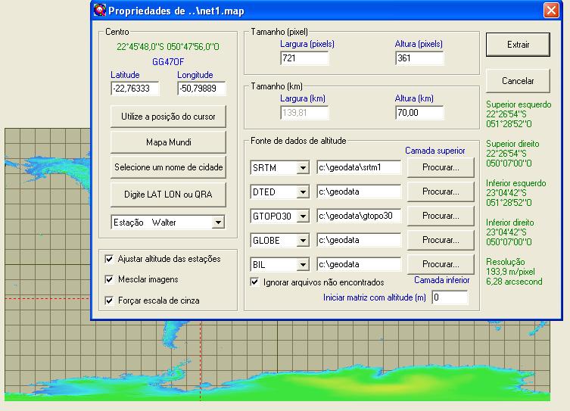
Task: Click the Latitude input field
Action: [135, 89]
